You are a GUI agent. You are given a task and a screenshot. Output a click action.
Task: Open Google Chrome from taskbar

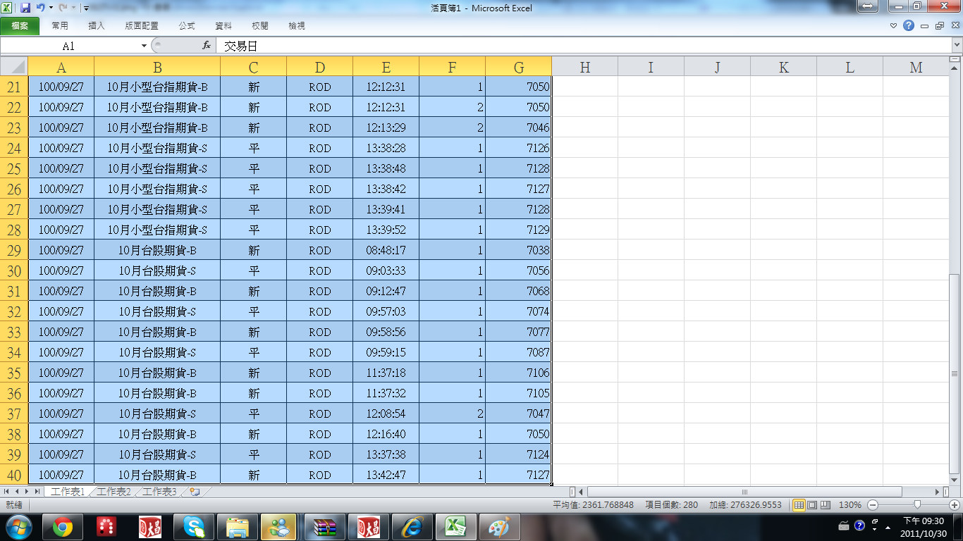pyautogui.click(x=62, y=527)
